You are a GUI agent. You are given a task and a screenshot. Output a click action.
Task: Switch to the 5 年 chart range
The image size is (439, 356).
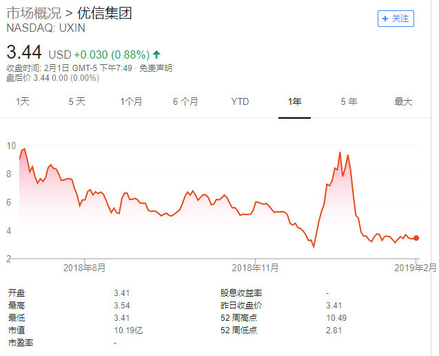[349, 101]
